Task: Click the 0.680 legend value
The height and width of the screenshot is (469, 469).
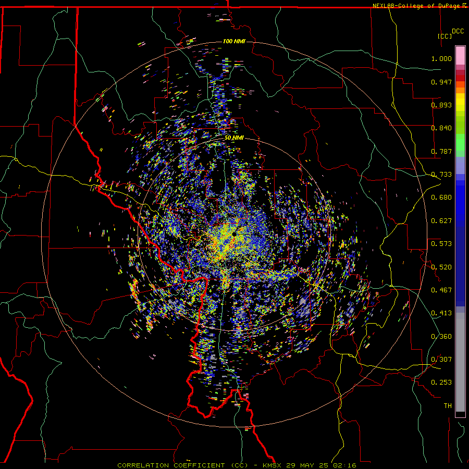Action: point(441,198)
